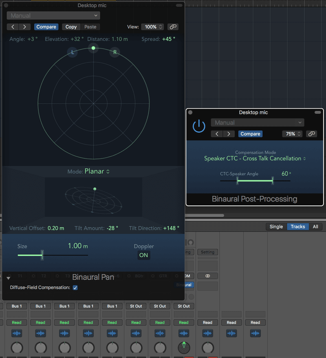Click a Bus 1 output slot on the mixer
Screen dimensions: 326x358
(x=16, y=306)
